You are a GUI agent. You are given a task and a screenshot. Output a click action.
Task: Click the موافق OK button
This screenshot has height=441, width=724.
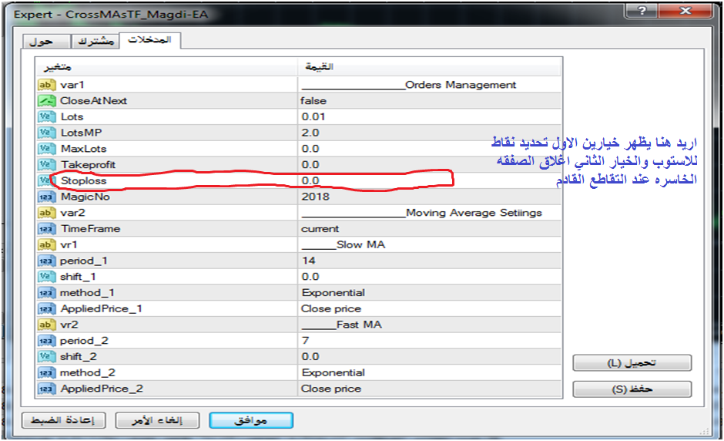click(251, 420)
